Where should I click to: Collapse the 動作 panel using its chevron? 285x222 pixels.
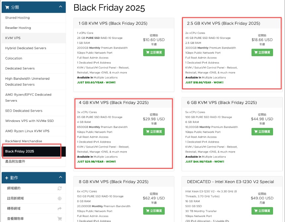pyautogui.click(x=60, y=177)
